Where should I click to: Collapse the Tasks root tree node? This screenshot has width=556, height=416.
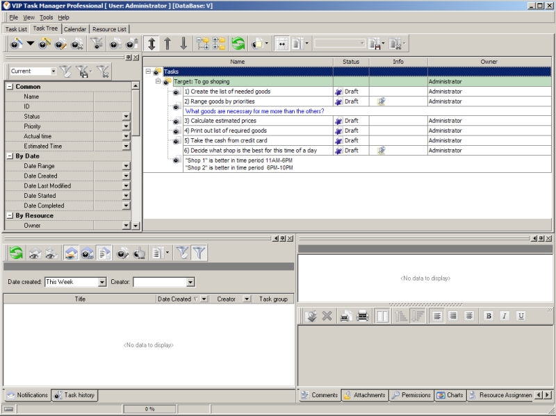148,72
